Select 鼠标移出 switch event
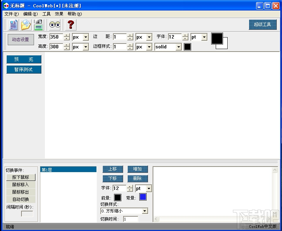 pyautogui.click(x=21, y=192)
